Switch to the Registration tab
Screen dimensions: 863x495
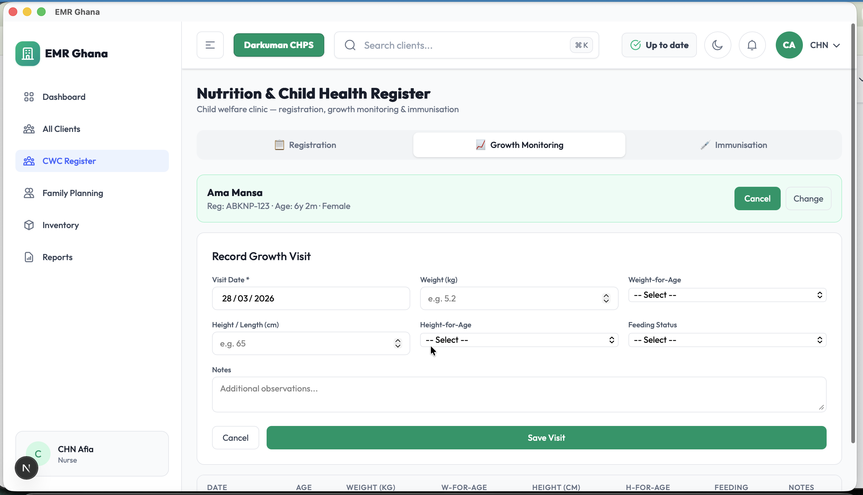click(x=305, y=145)
